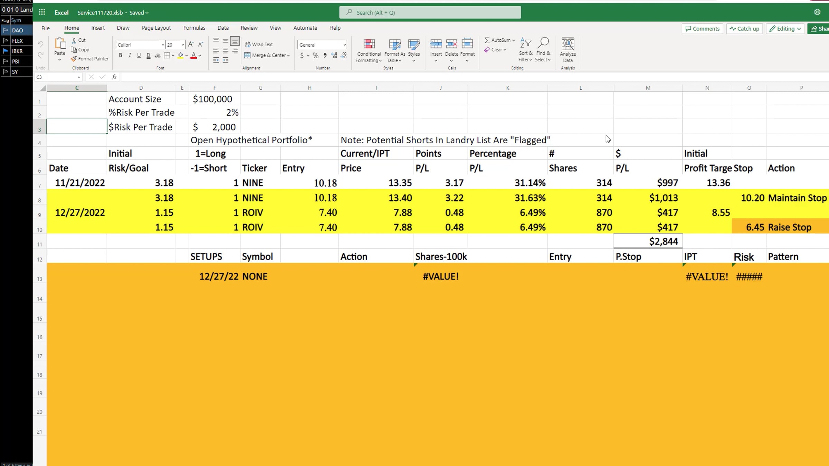
Task: Open Conditional Formatting menu
Action: (369, 50)
